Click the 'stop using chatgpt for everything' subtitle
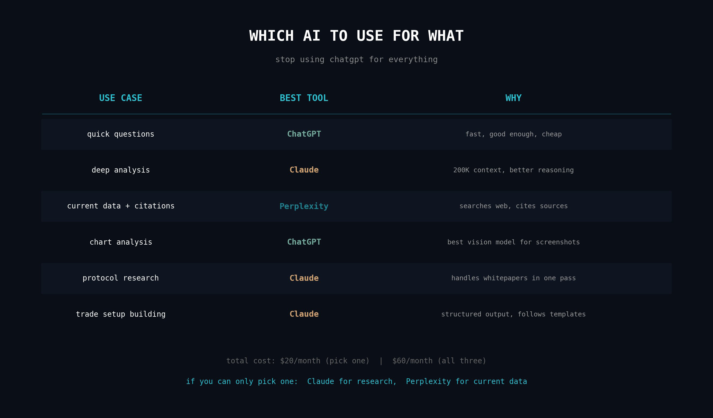Viewport: 713px width, 418px height. click(x=356, y=59)
